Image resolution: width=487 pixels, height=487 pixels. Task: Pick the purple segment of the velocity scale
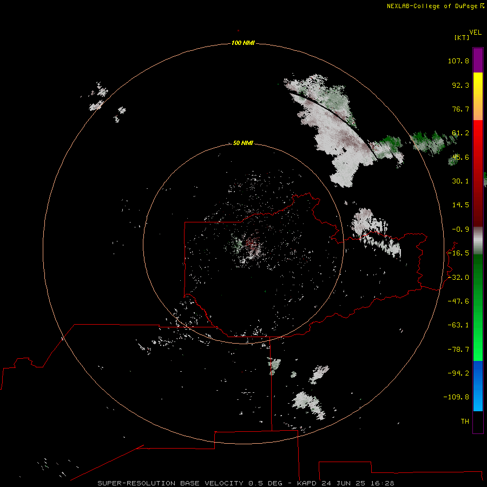(478, 61)
